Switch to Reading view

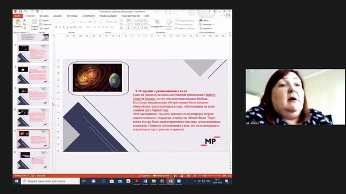[189, 176]
